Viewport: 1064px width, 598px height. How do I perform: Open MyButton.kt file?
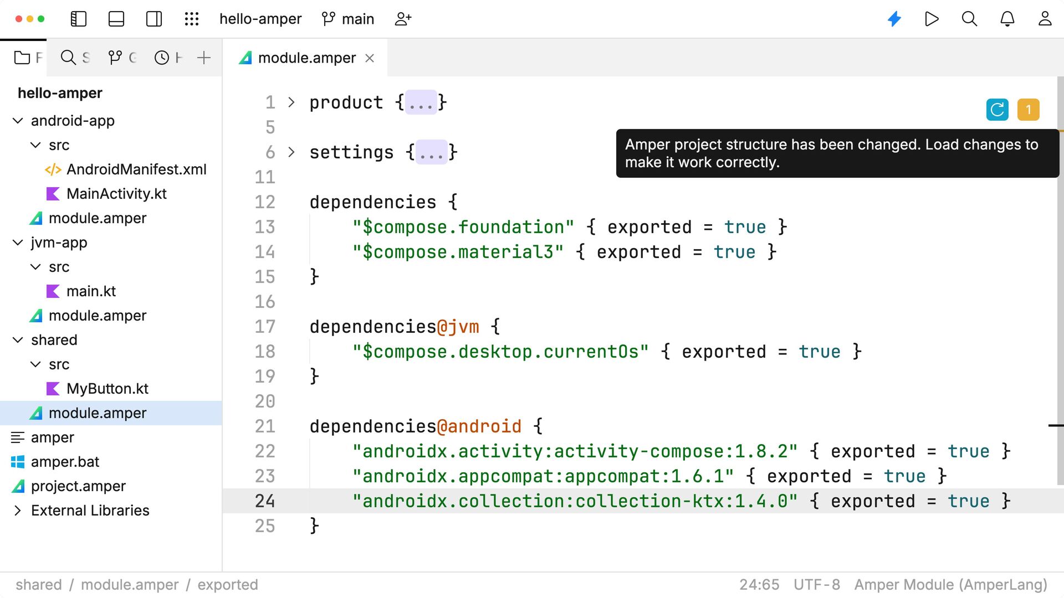[x=108, y=389]
